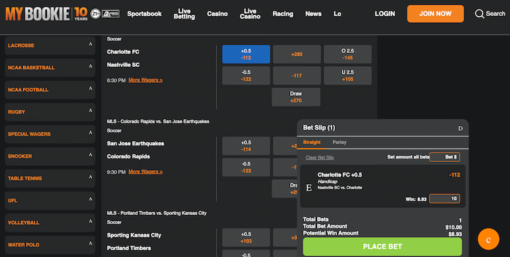Expand NCAA Football chevron
Image resolution: width=510 pixels, height=257 pixels.
90,88
